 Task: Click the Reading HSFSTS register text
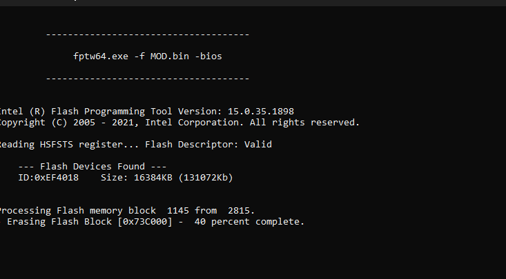tap(69, 145)
